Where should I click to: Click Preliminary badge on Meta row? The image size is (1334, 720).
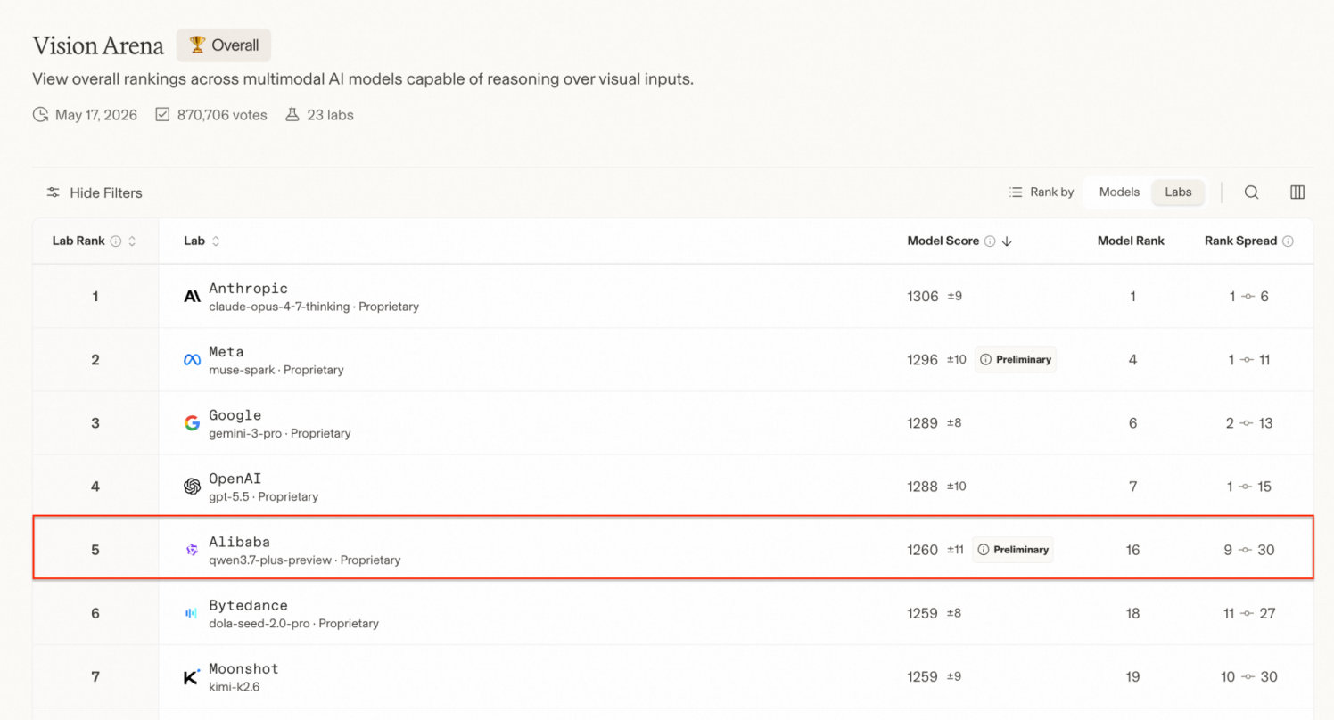click(x=1016, y=360)
